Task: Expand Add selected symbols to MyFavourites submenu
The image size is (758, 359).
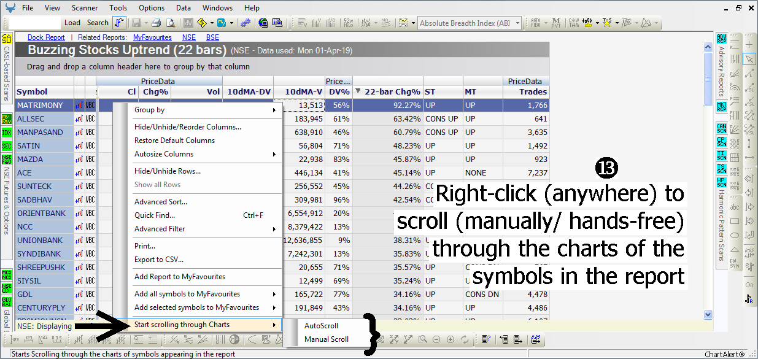Action: pyautogui.click(x=206, y=307)
